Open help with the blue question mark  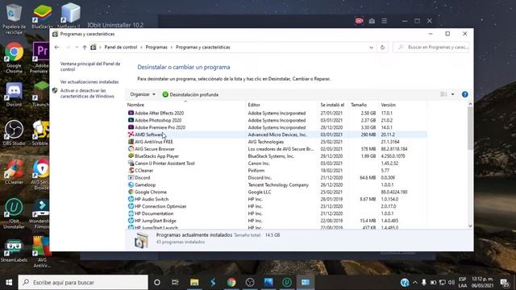[464, 94]
